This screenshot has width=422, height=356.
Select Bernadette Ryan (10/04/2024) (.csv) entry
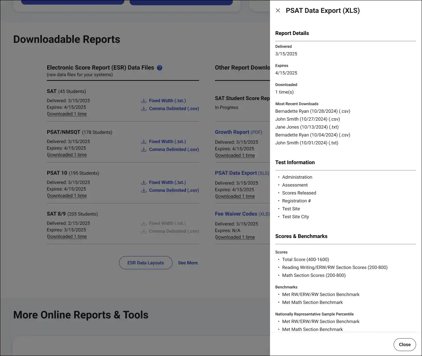(x=313, y=135)
